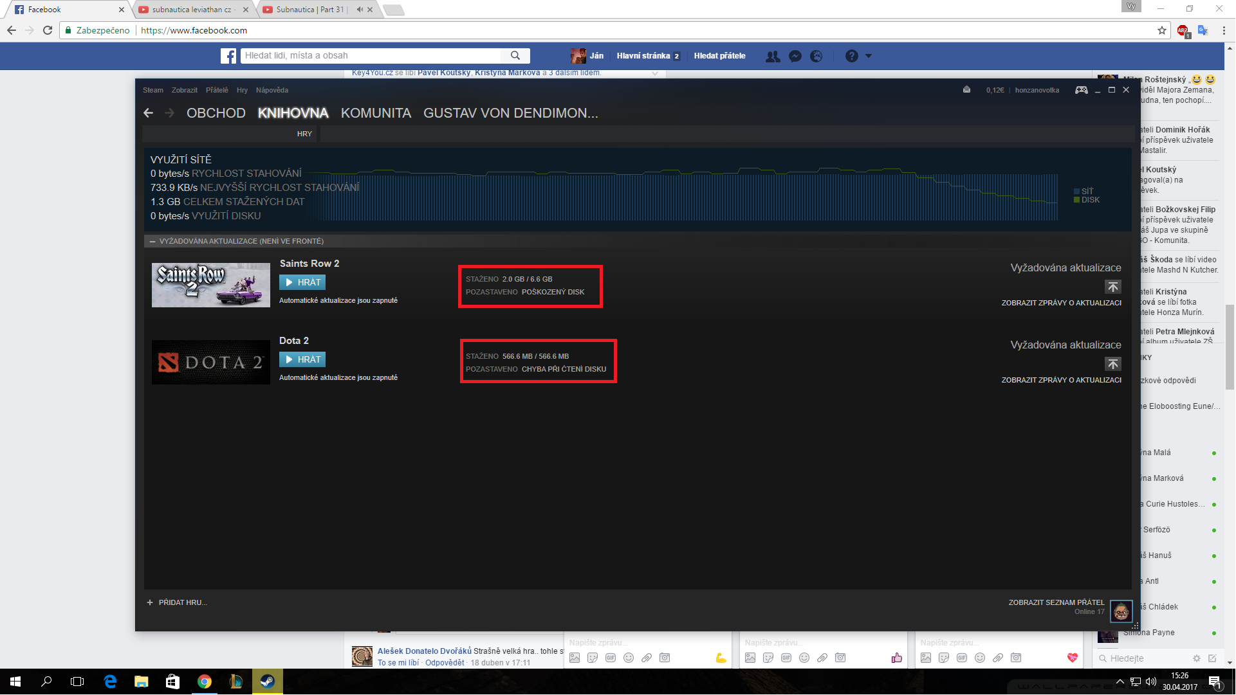
Task: Click the Facebook logo icon
Action: click(228, 56)
